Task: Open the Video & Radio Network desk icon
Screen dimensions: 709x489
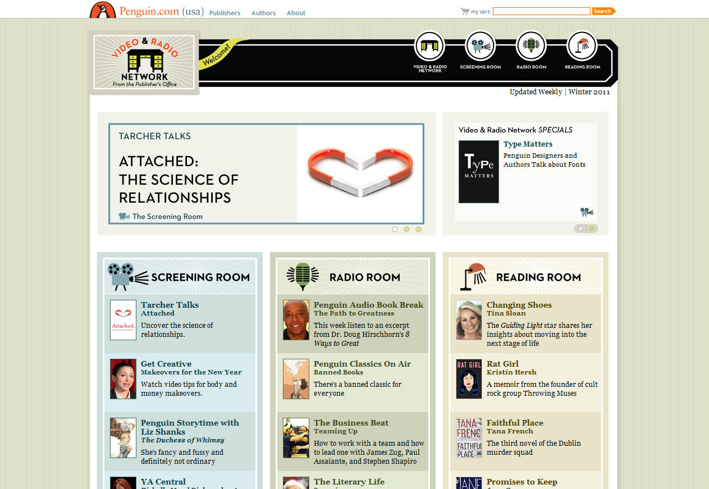Action: [x=429, y=45]
